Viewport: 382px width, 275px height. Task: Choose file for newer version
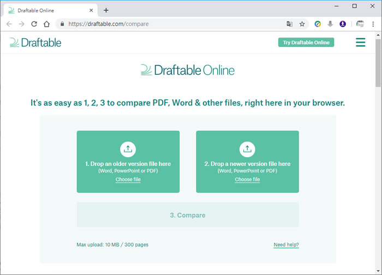pyautogui.click(x=247, y=180)
